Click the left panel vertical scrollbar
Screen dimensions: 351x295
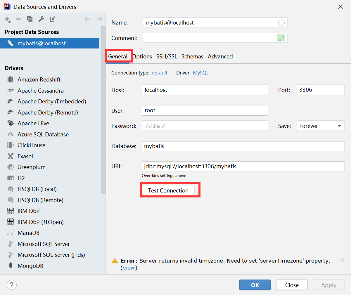pyautogui.click(x=103, y=110)
